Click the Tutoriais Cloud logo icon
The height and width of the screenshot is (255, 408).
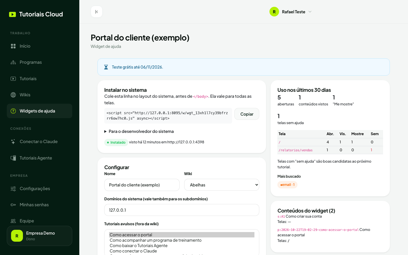12,14
